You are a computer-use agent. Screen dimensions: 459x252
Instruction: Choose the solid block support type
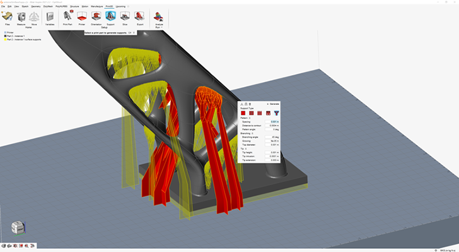click(x=243, y=113)
